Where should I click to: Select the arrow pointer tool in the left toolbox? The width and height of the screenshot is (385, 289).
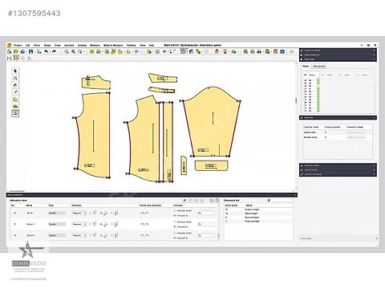point(15,71)
